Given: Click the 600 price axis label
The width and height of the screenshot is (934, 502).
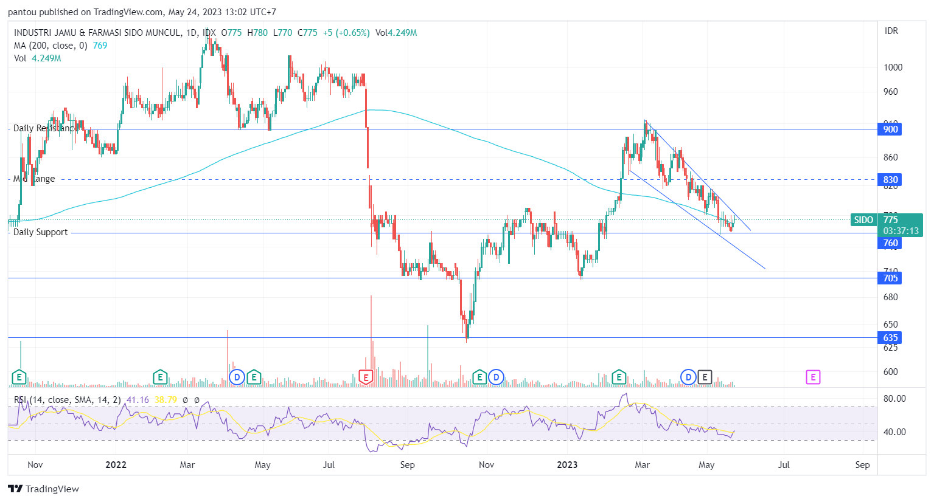Looking at the screenshot, I should (x=890, y=372).
